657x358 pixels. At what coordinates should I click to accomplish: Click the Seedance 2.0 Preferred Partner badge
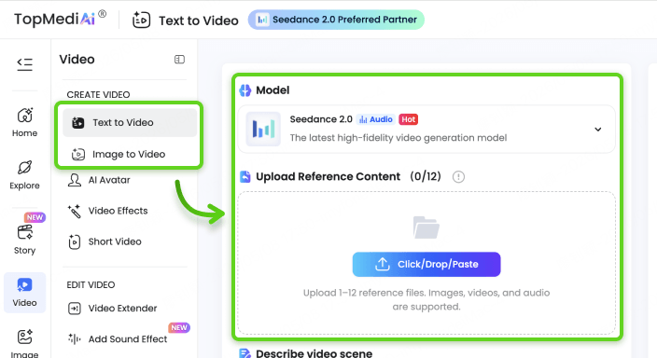click(336, 20)
